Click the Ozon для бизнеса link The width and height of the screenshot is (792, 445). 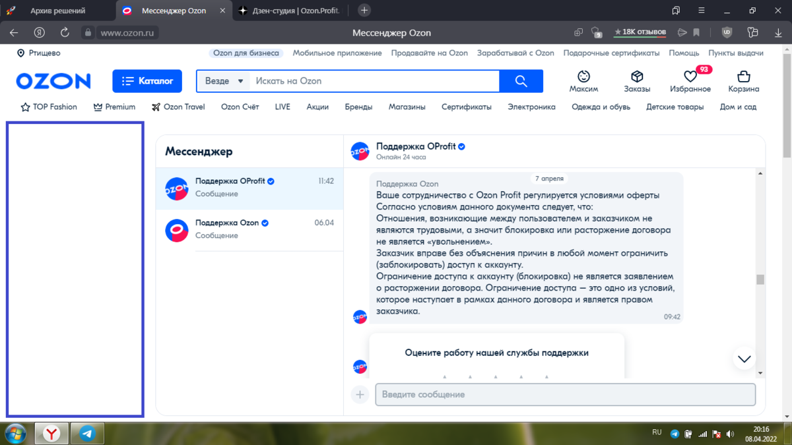[246, 53]
